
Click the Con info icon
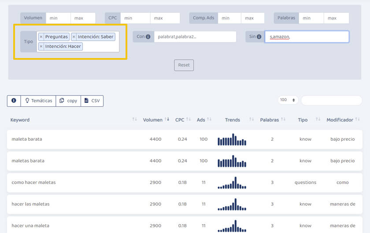pos(148,37)
